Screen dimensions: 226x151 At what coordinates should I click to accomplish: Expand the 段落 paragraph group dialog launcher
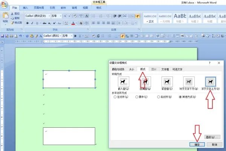(139, 29)
